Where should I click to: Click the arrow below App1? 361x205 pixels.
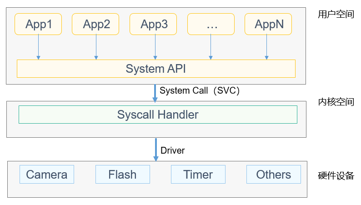click(39, 47)
